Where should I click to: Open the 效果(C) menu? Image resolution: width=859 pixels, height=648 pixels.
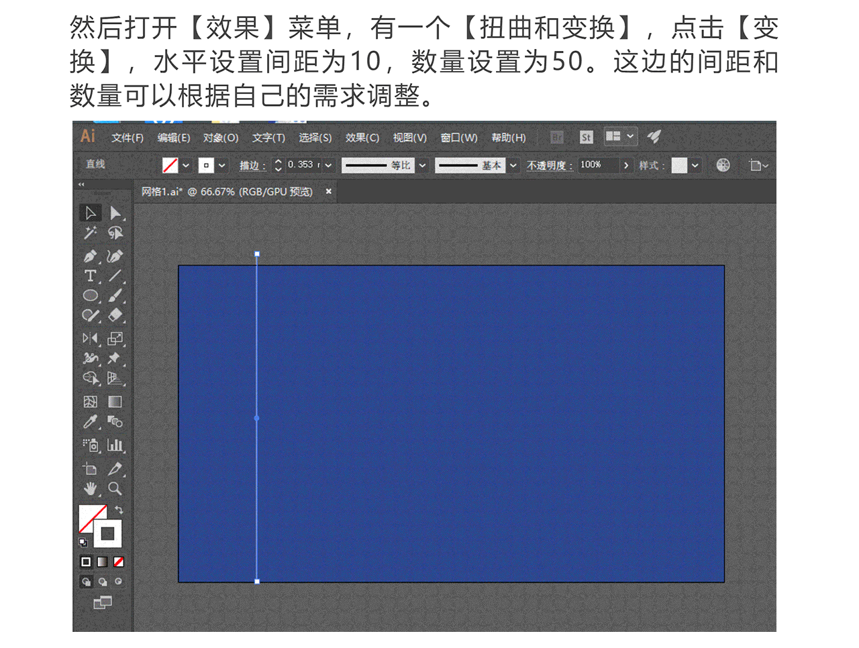[x=362, y=138]
